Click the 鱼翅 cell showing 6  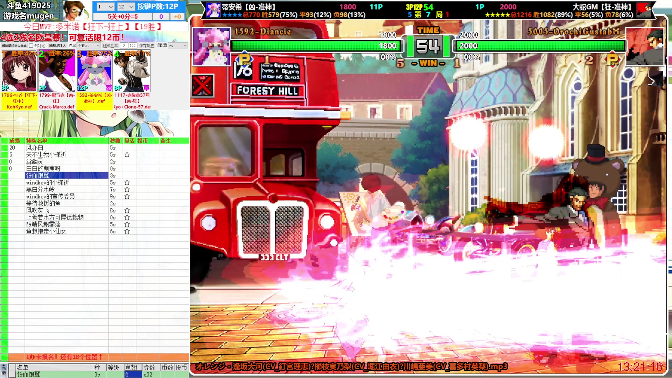pos(133,374)
